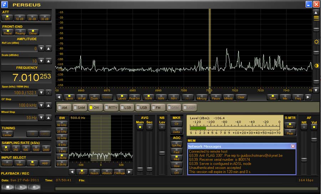
Task: Shift spectrum right with the arrow button
Action: (308, 97)
